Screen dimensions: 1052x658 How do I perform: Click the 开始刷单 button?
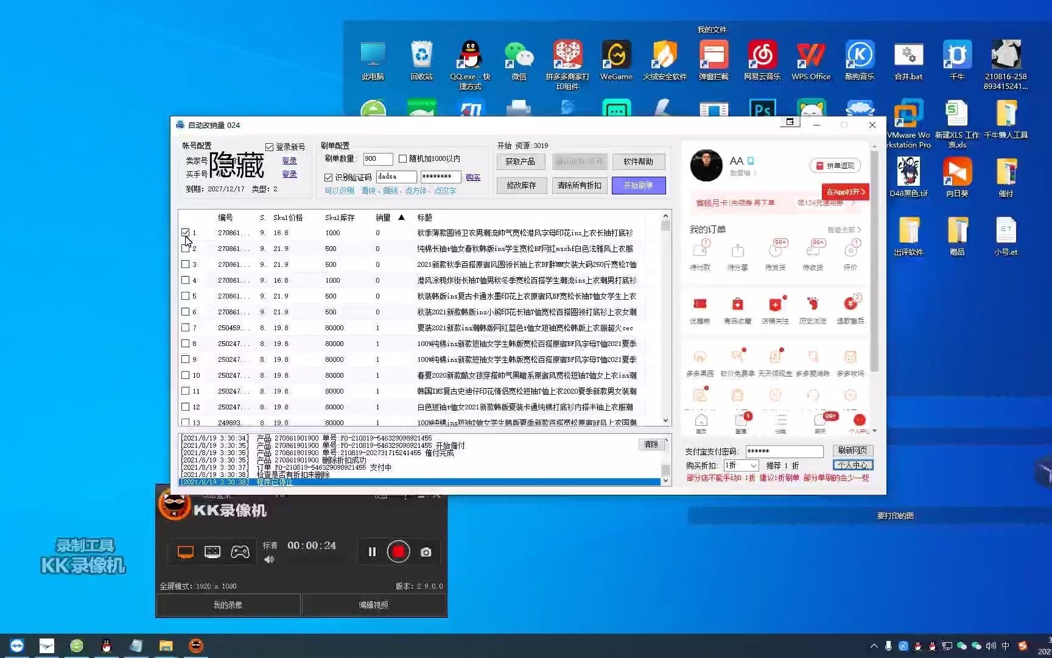[x=639, y=185]
